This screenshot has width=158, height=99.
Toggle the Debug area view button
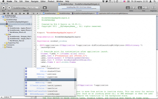click(x=144, y=8)
